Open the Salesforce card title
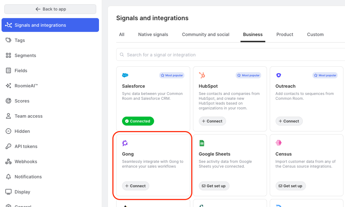345x207 pixels. [134, 86]
